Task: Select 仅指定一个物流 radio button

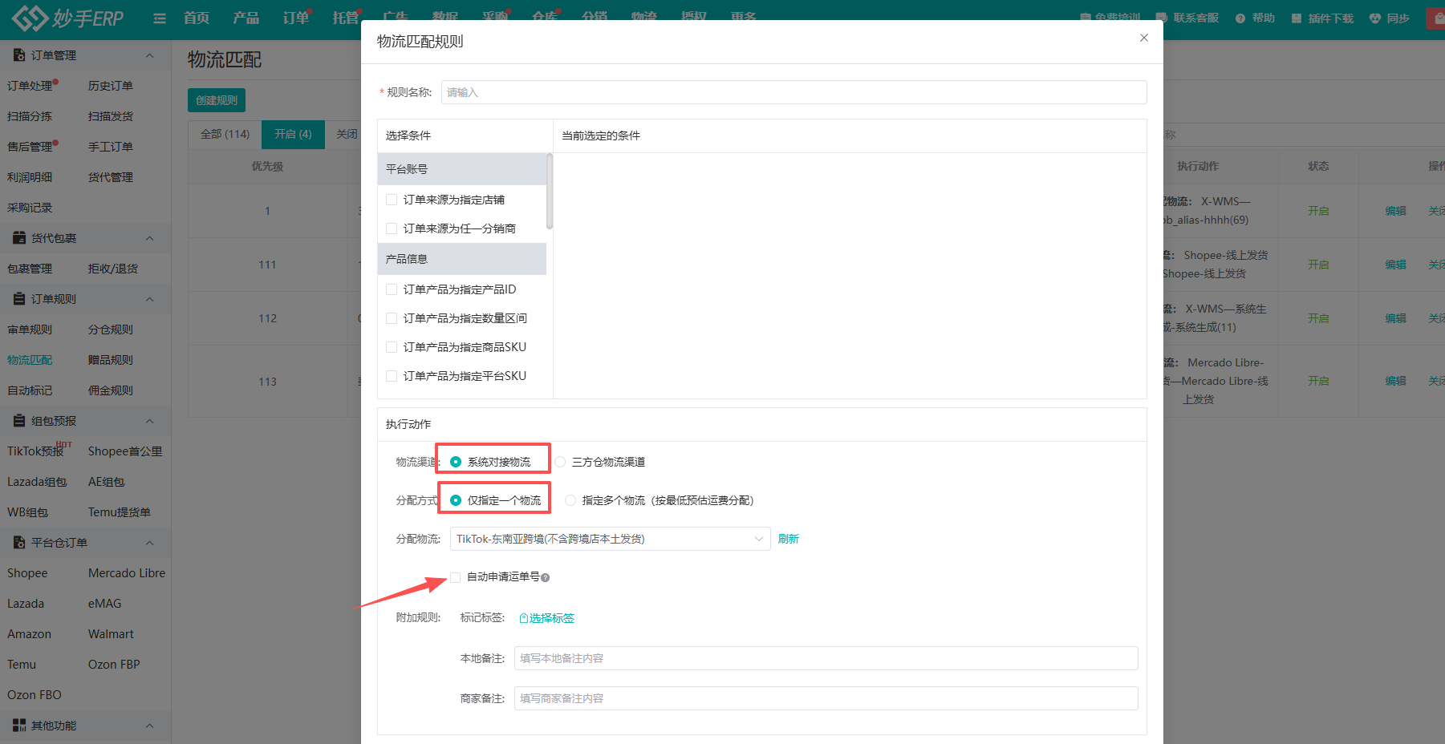Action: 456,500
